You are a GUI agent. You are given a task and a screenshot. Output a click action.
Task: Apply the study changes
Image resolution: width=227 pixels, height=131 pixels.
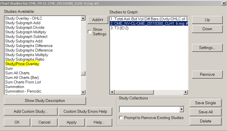(x=72, y=122)
